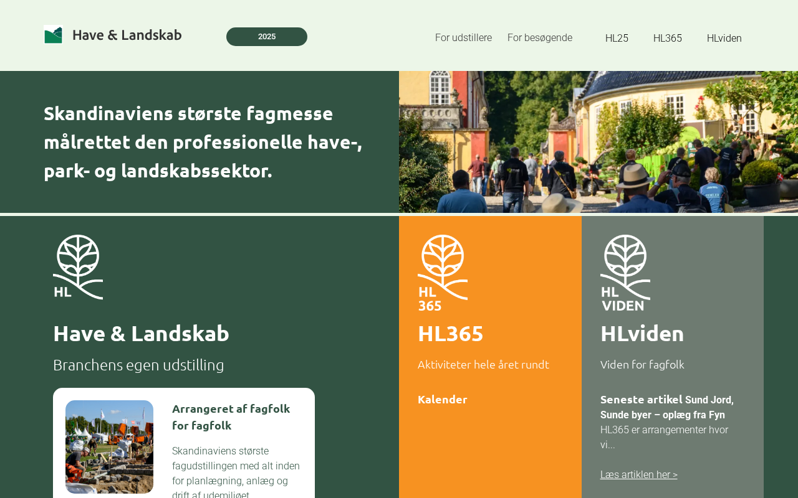The width and height of the screenshot is (798, 498).
Task: Open the Kalender link
Action: click(443, 400)
